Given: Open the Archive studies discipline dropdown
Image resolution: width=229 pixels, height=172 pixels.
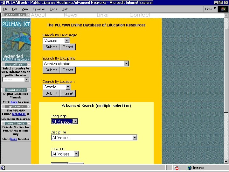Looking at the screenshot, I should pos(86,64).
